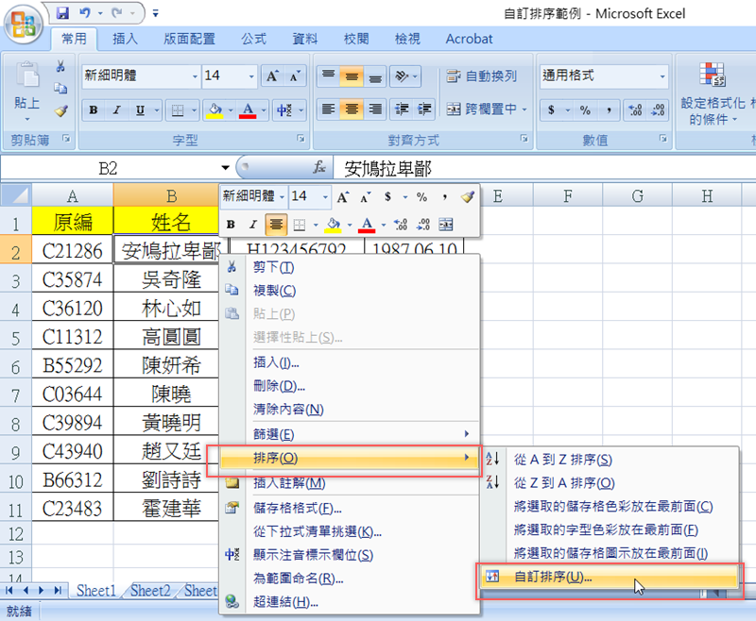Apply red font color in the mini toolbar
This screenshot has width=756, height=621.
tap(367, 225)
